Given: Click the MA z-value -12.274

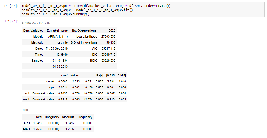Looking at the screenshot, I should [88, 99].
